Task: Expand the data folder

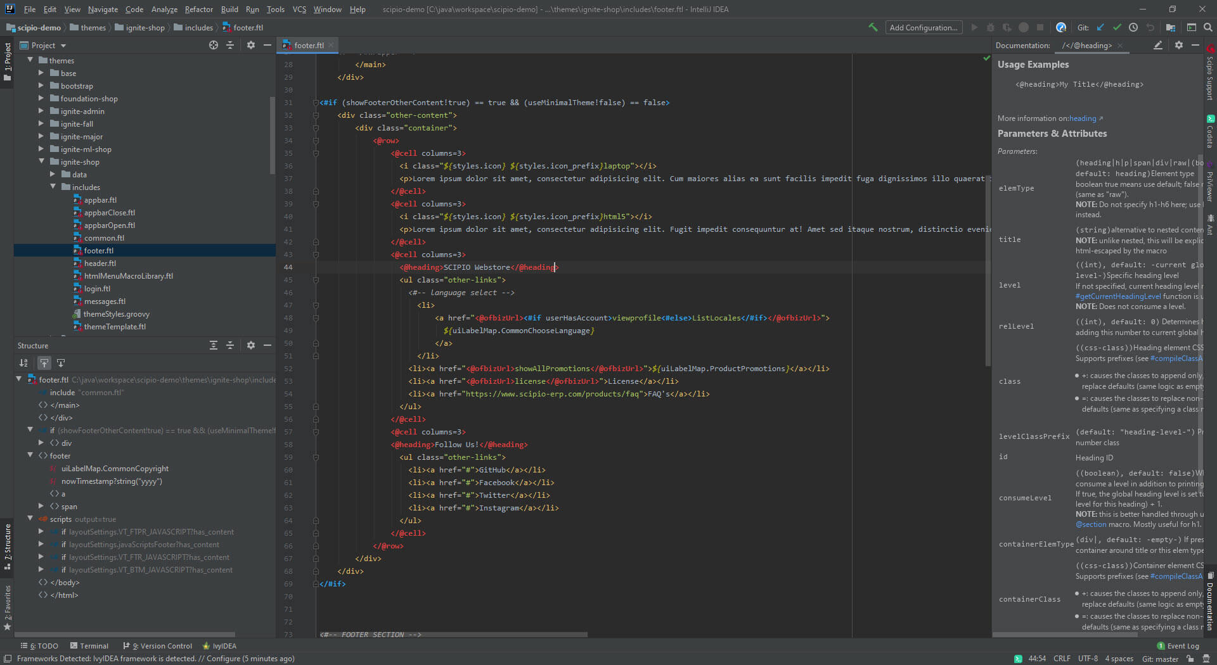Action: tap(53, 174)
